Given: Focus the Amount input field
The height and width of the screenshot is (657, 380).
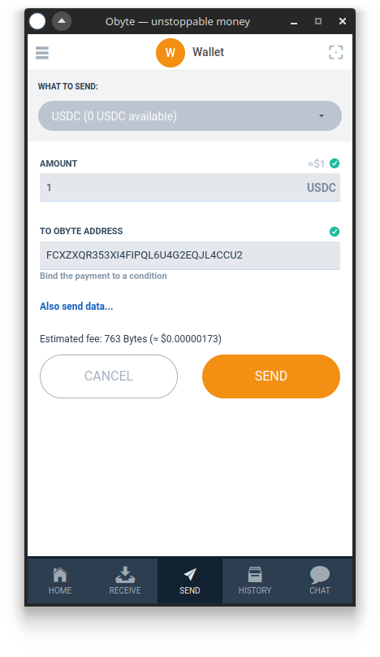Looking at the screenshot, I should [190, 187].
